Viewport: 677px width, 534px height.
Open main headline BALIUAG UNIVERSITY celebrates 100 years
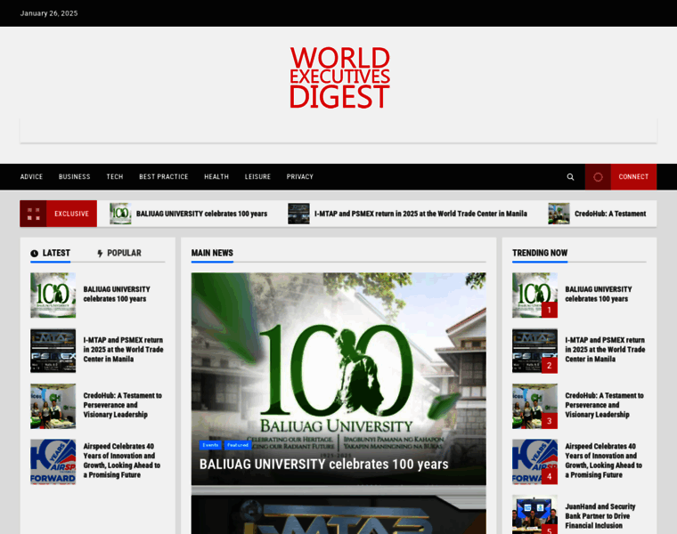pyautogui.click(x=324, y=464)
